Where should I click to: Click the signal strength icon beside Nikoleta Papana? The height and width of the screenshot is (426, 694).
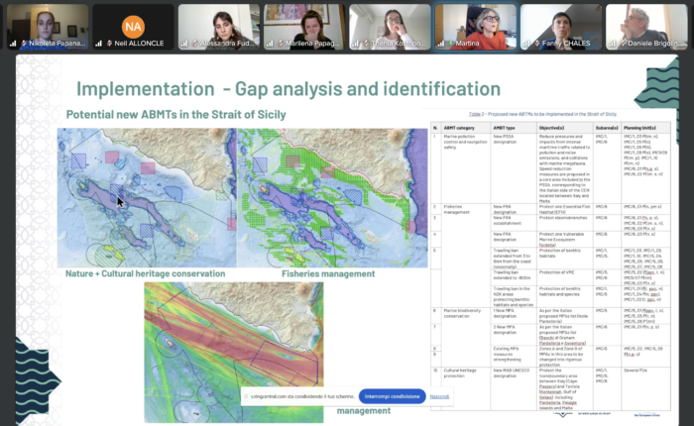[x=13, y=45]
